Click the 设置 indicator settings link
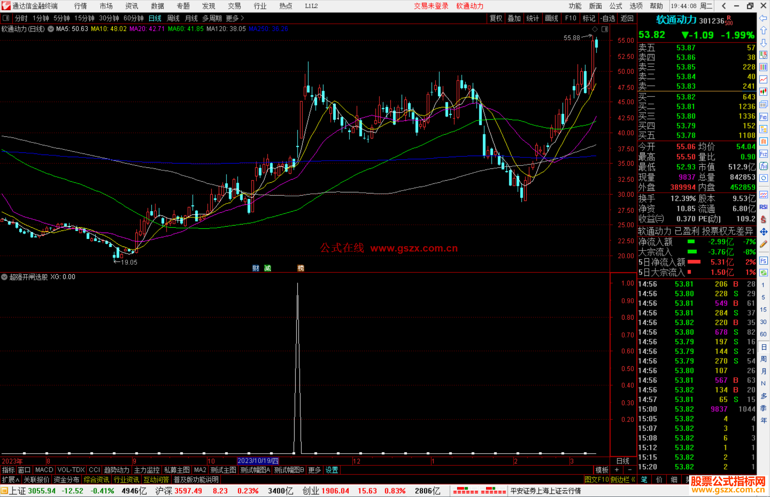Viewport: 770px width, 497px height. point(332,470)
